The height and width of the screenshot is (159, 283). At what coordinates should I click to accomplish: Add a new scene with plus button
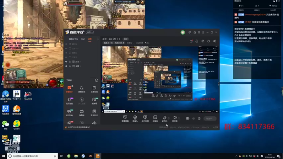pyautogui.click(x=98, y=39)
